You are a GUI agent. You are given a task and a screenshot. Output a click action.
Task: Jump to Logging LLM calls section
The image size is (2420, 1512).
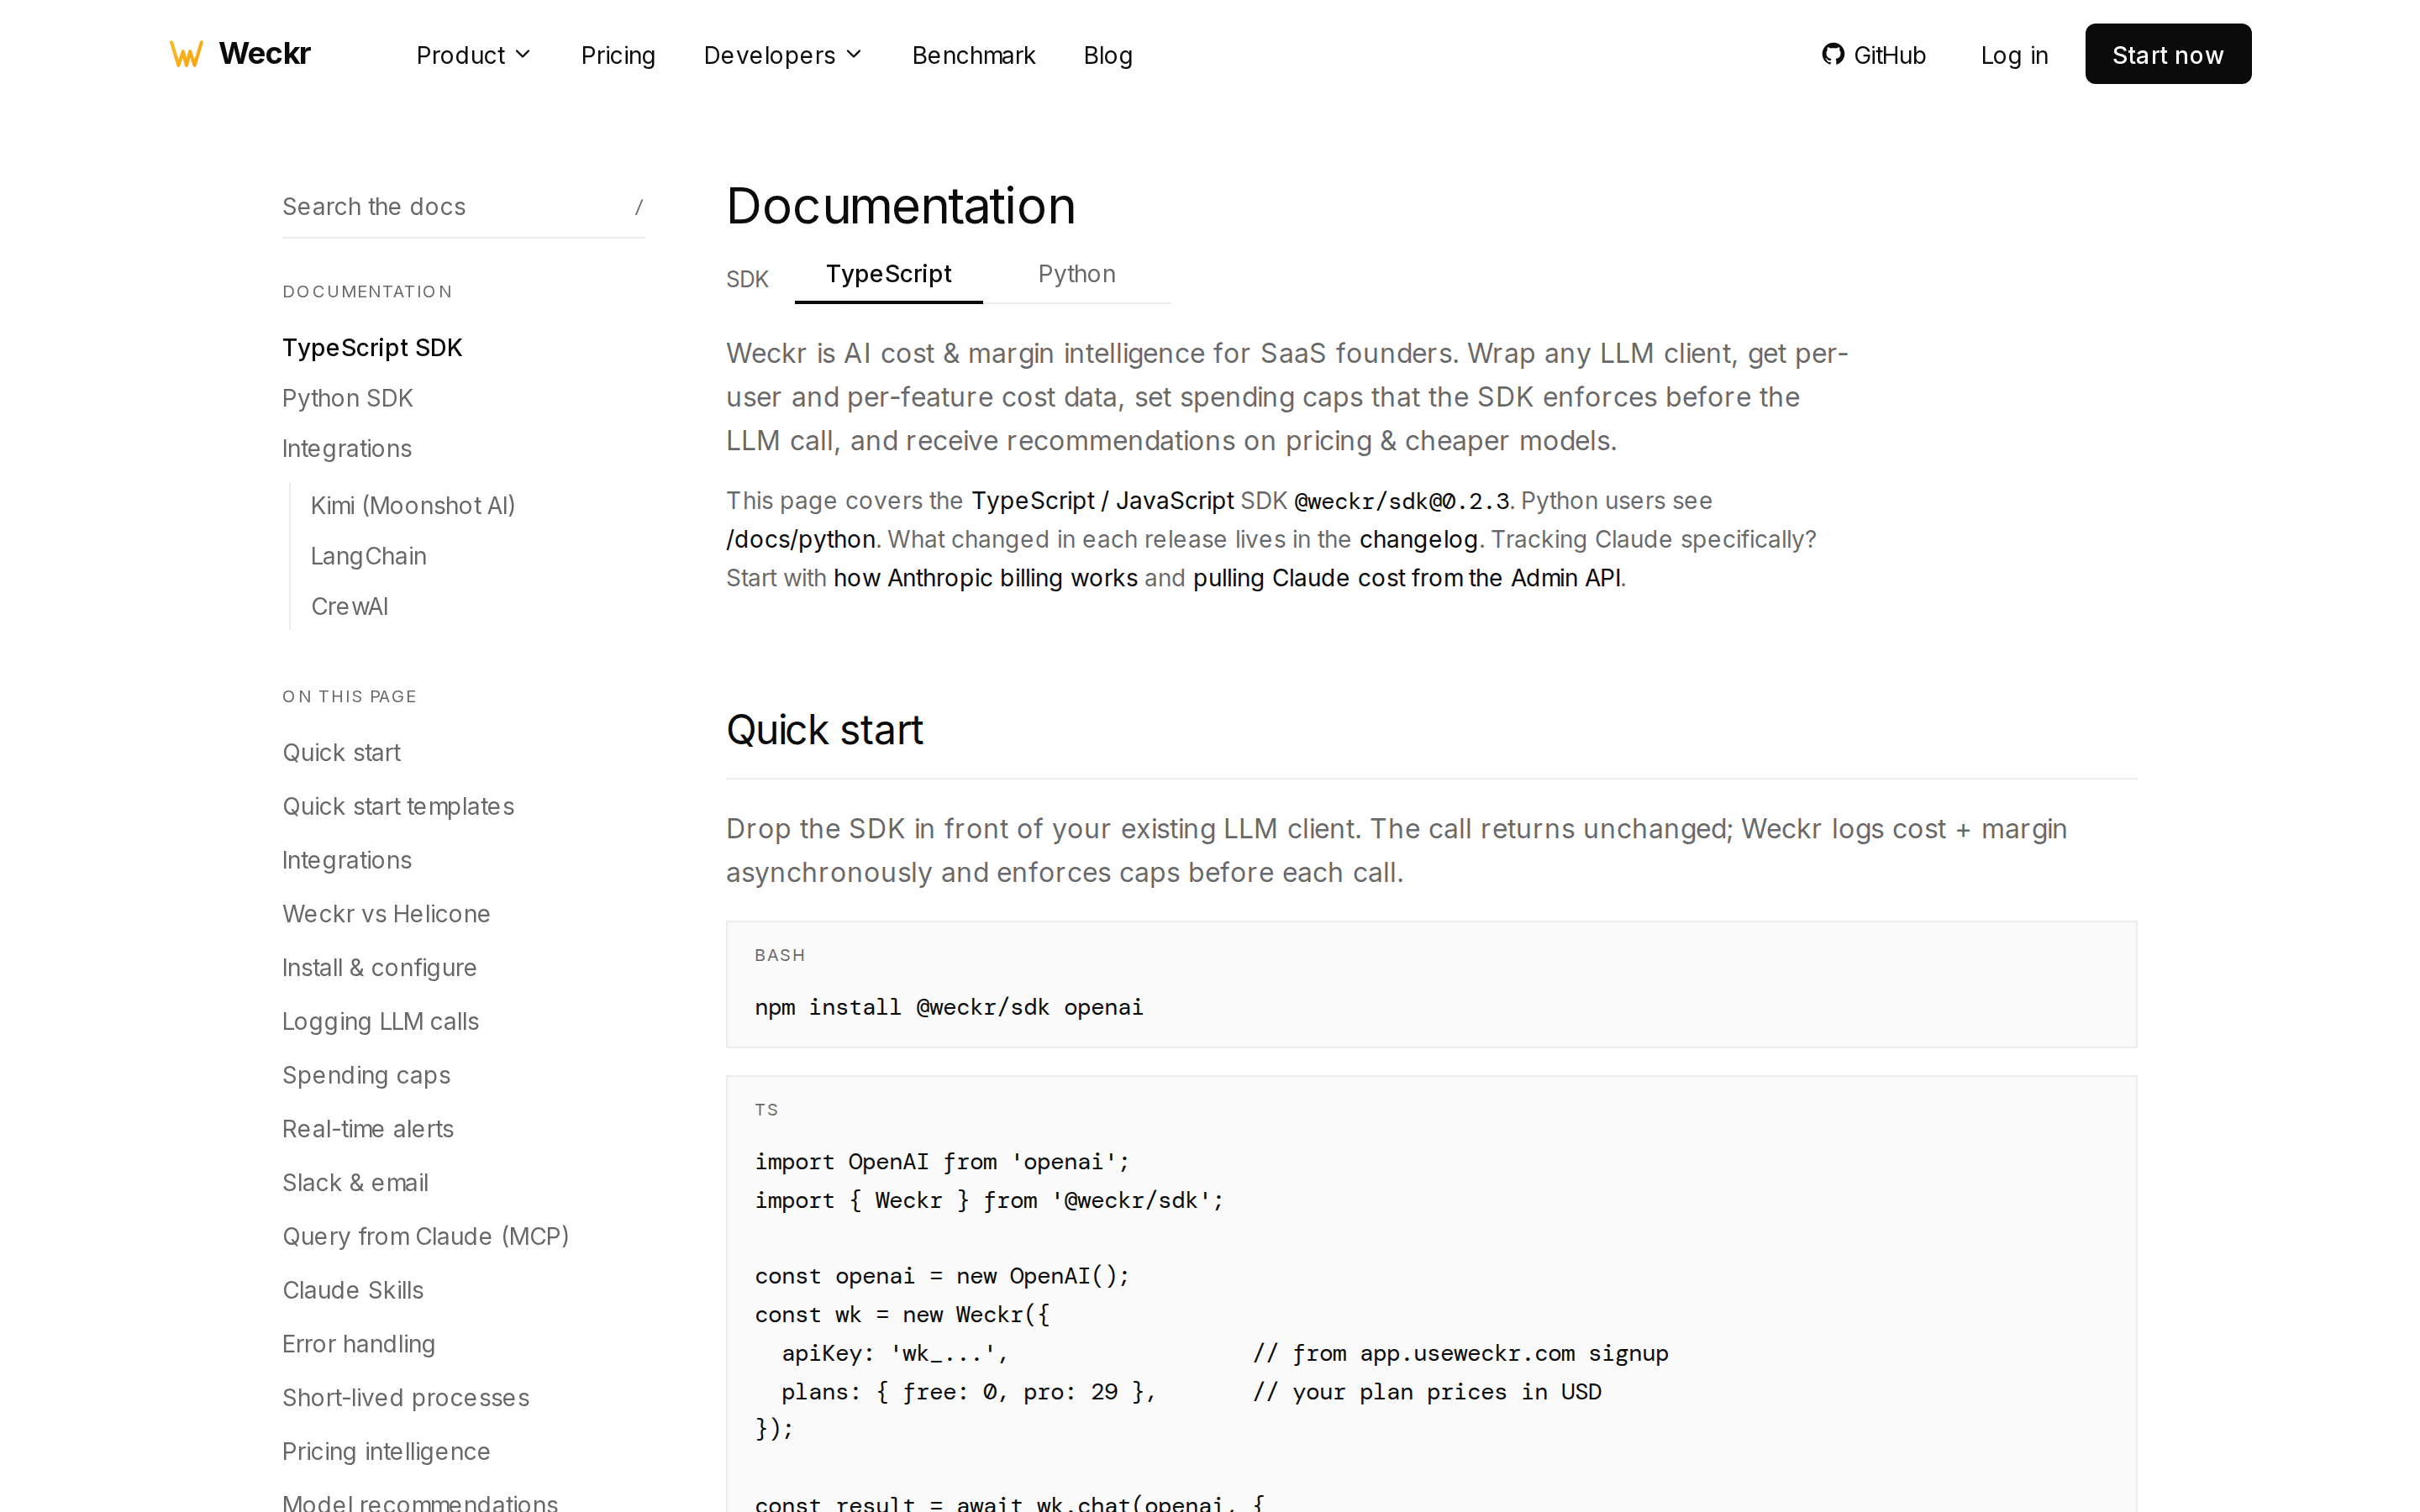tap(380, 1022)
